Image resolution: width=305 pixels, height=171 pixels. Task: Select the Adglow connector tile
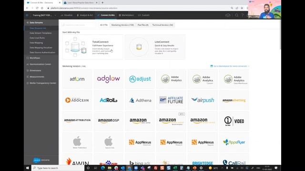click(x=108, y=79)
